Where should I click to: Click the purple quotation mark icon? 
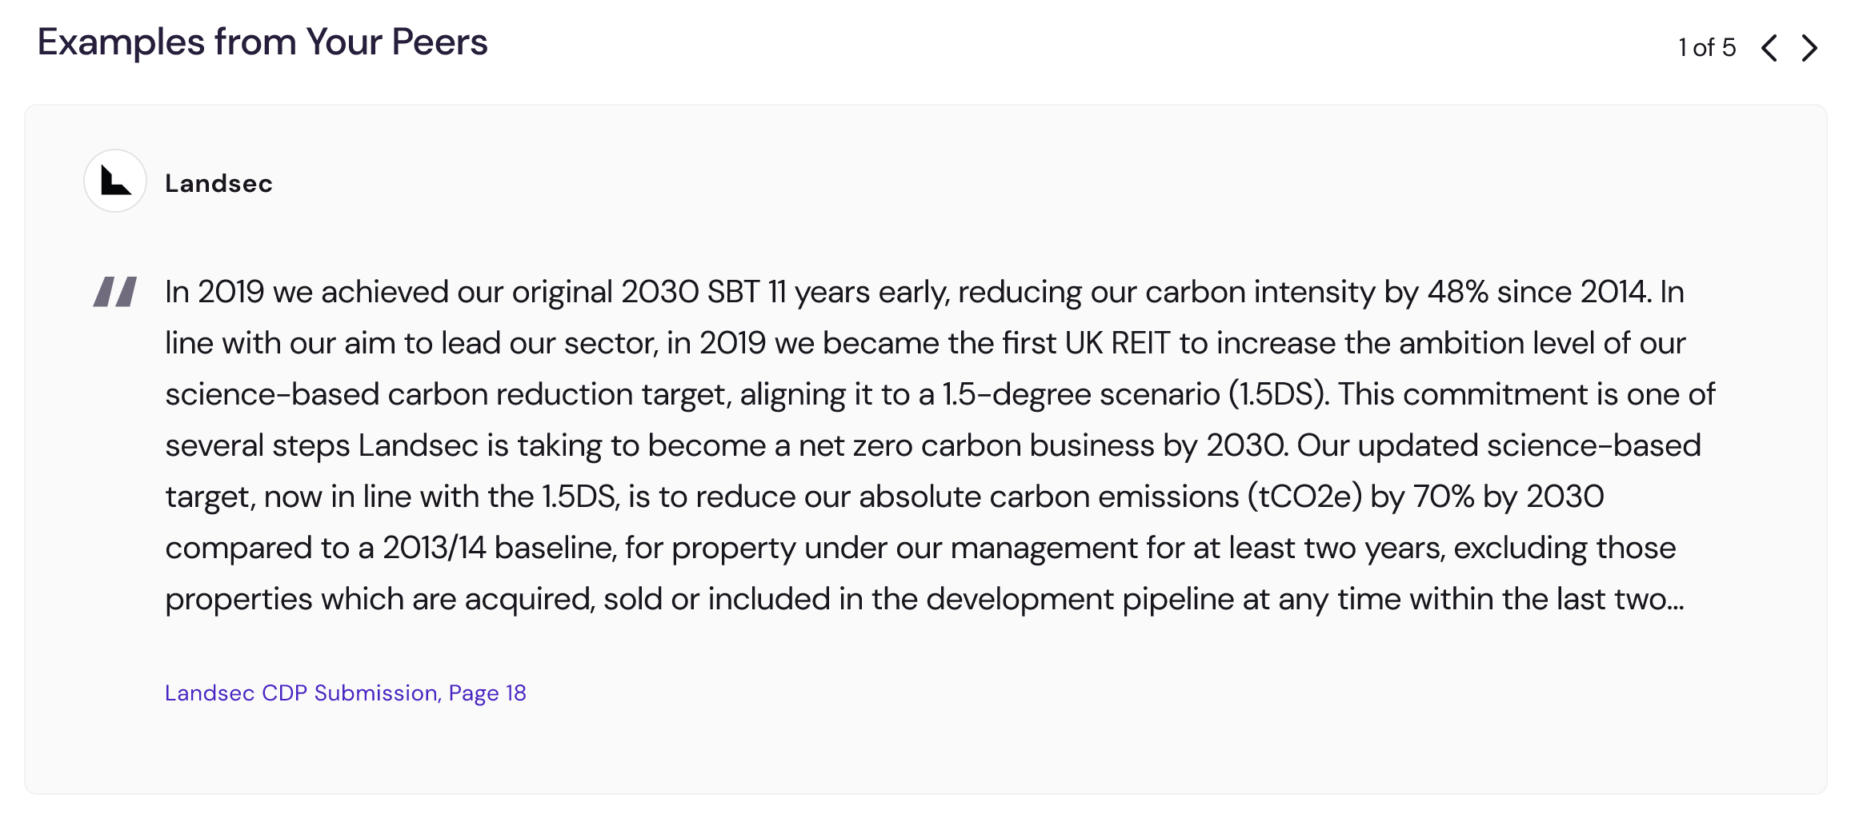(115, 292)
